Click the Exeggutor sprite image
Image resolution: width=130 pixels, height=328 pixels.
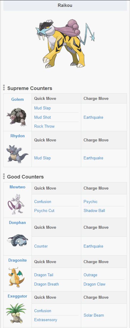pyautogui.click(x=16, y=313)
